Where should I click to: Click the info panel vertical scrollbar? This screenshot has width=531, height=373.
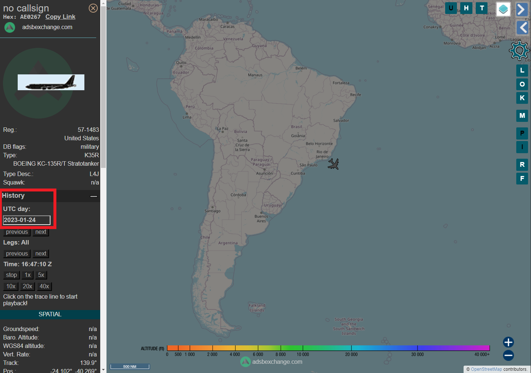point(103,87)
